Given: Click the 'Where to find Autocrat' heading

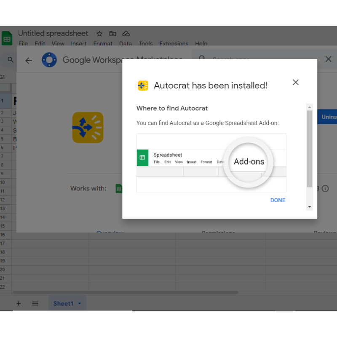Looking at the screenshot, I should click(172, 108).
